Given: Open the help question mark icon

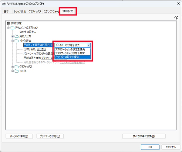Looking at the screenshot, I should point(176,18).
